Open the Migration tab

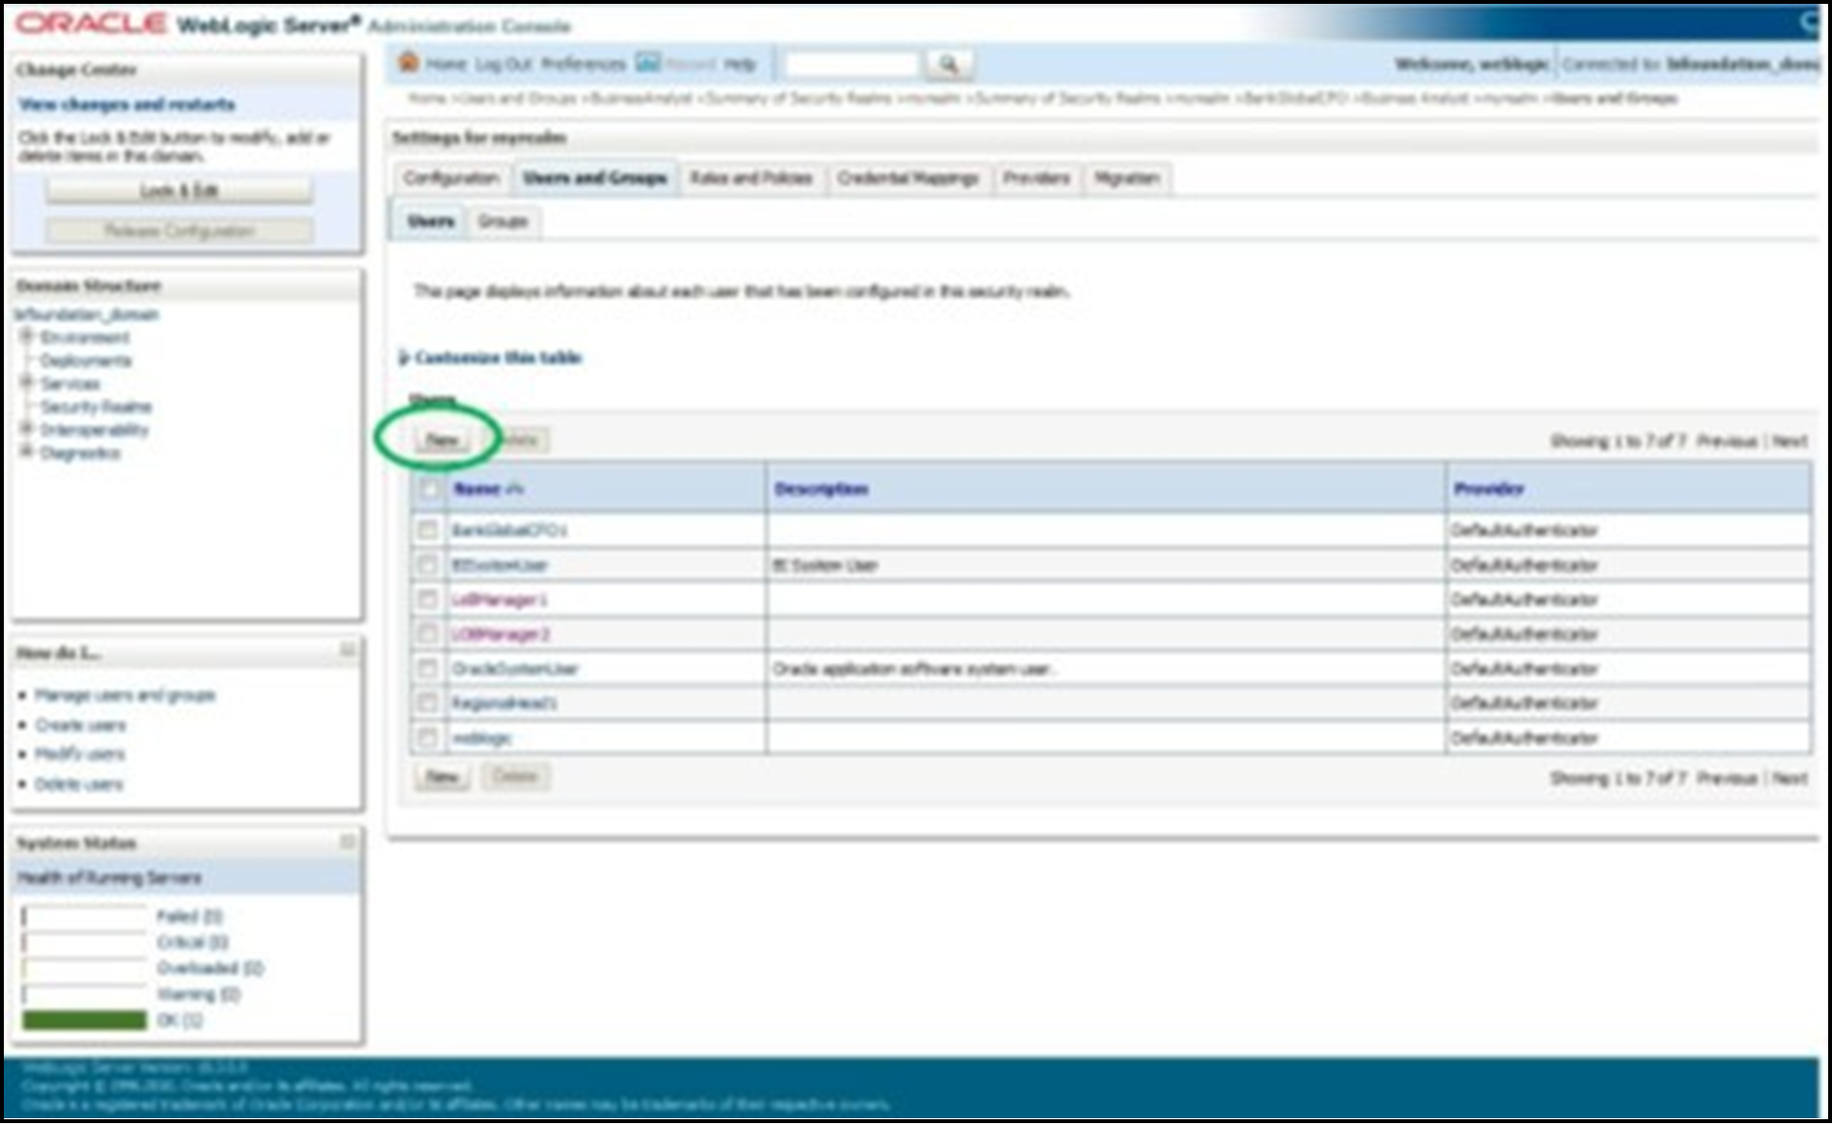click(1127, 178)
